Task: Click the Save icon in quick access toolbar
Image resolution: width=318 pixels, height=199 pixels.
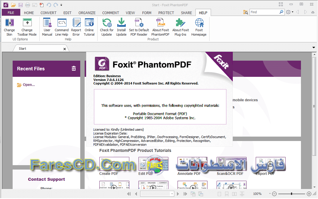Action: coord(21,5)
